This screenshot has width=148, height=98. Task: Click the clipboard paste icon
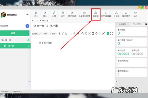tap(93, 33)
